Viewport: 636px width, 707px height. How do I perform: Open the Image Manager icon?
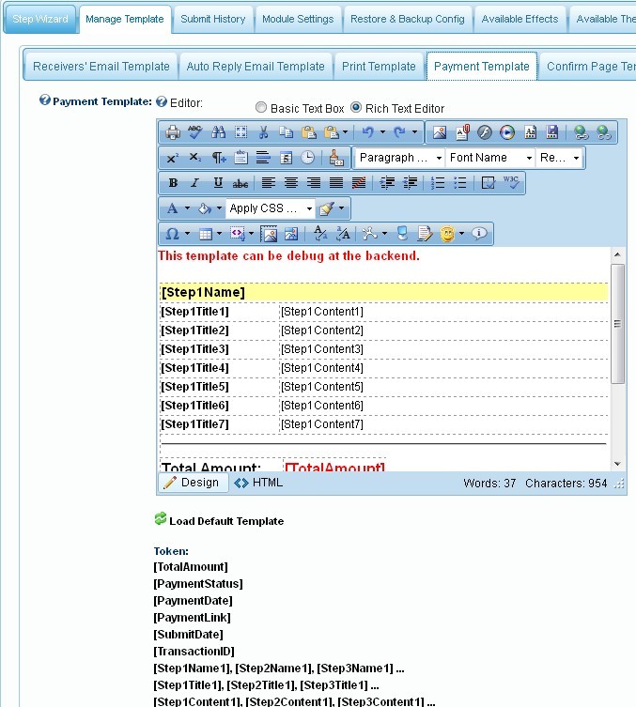click(x=440, y=132)
